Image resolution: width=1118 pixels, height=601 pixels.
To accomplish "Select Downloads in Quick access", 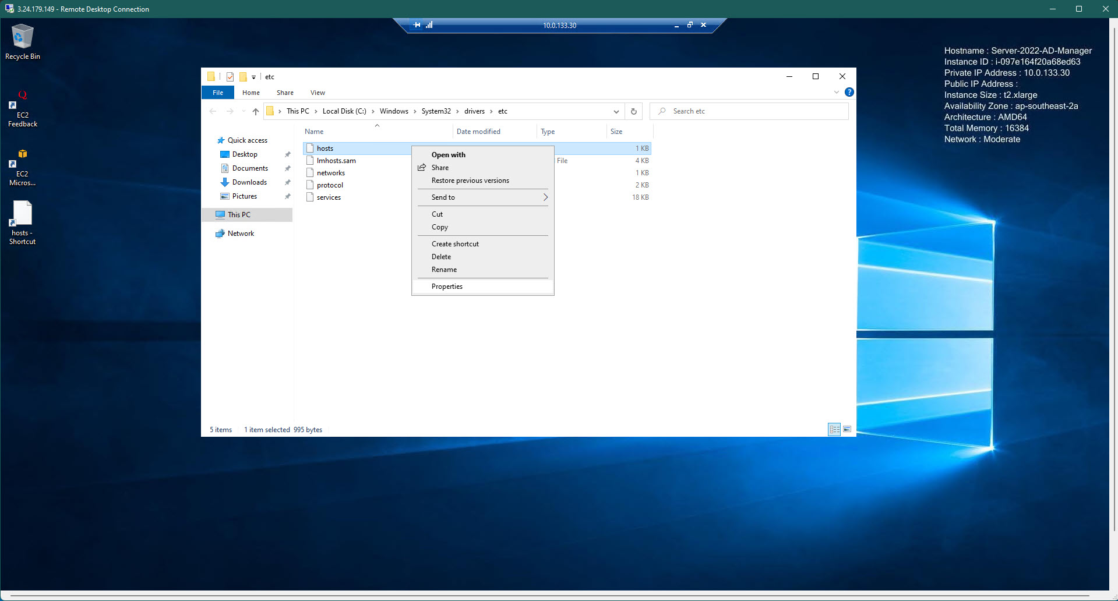I will coord(249,182).
